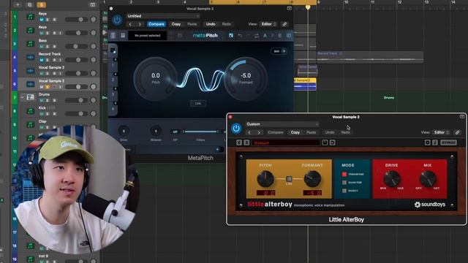The height and width of the screenshot is (263, 468).
Task: Click the link chain icon in MetaPitch window
Action: (x=284, y=24)
